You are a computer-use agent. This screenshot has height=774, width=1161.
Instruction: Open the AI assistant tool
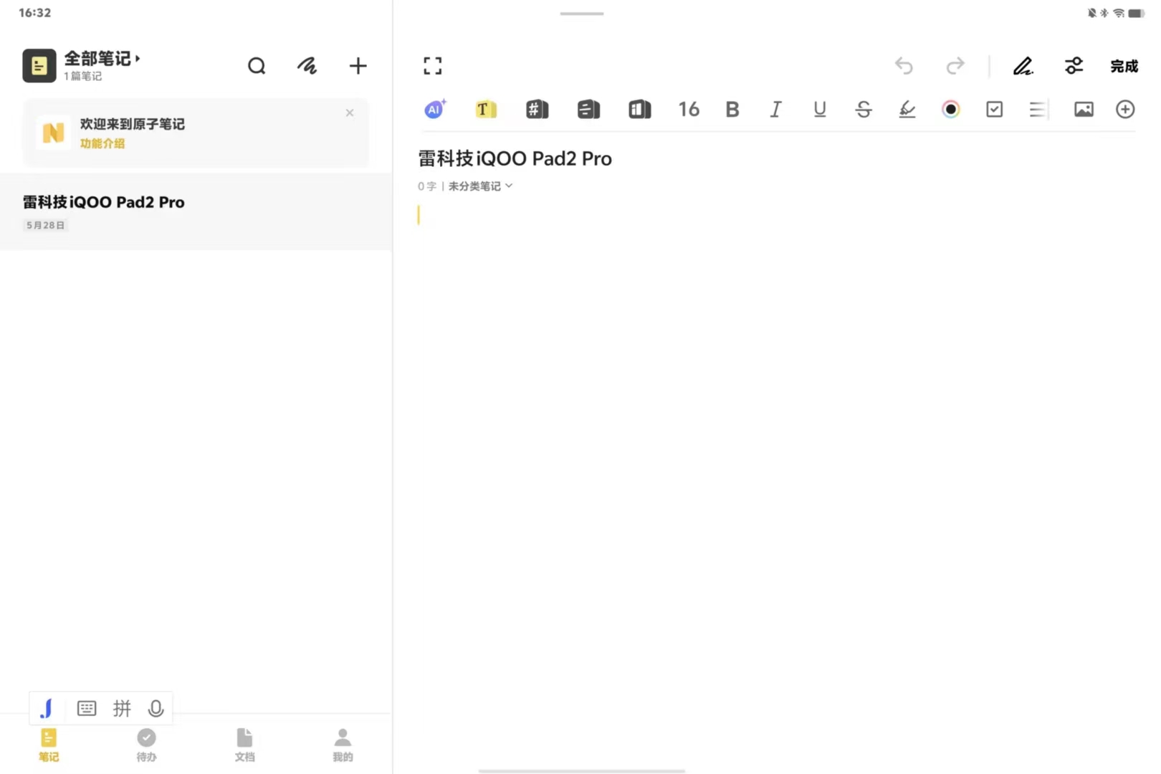(434, 109)
